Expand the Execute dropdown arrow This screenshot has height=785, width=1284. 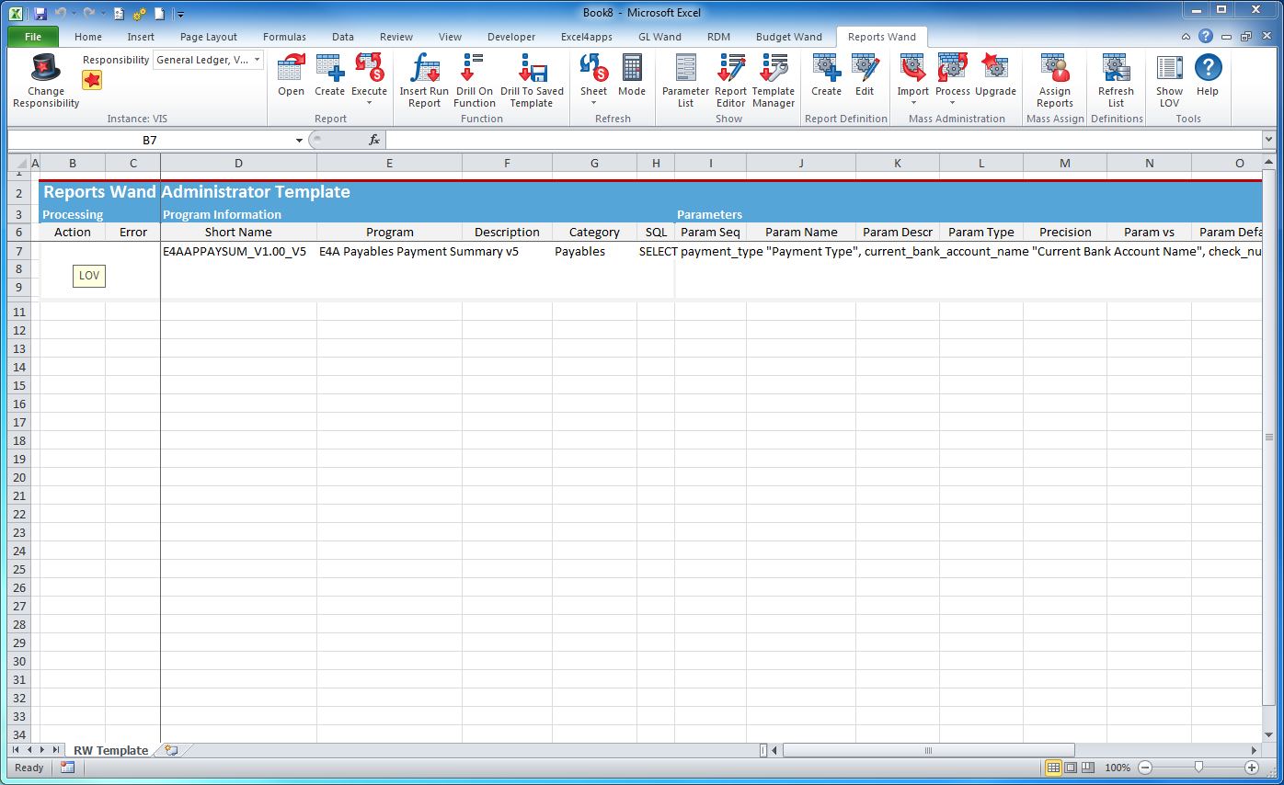(x=369, y=103)
